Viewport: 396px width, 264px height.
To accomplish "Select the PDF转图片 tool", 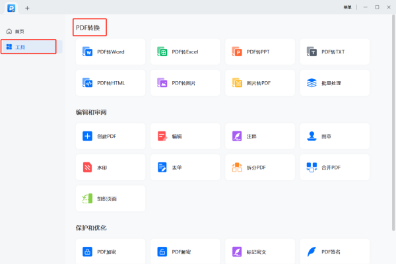I will pos(185,83).
